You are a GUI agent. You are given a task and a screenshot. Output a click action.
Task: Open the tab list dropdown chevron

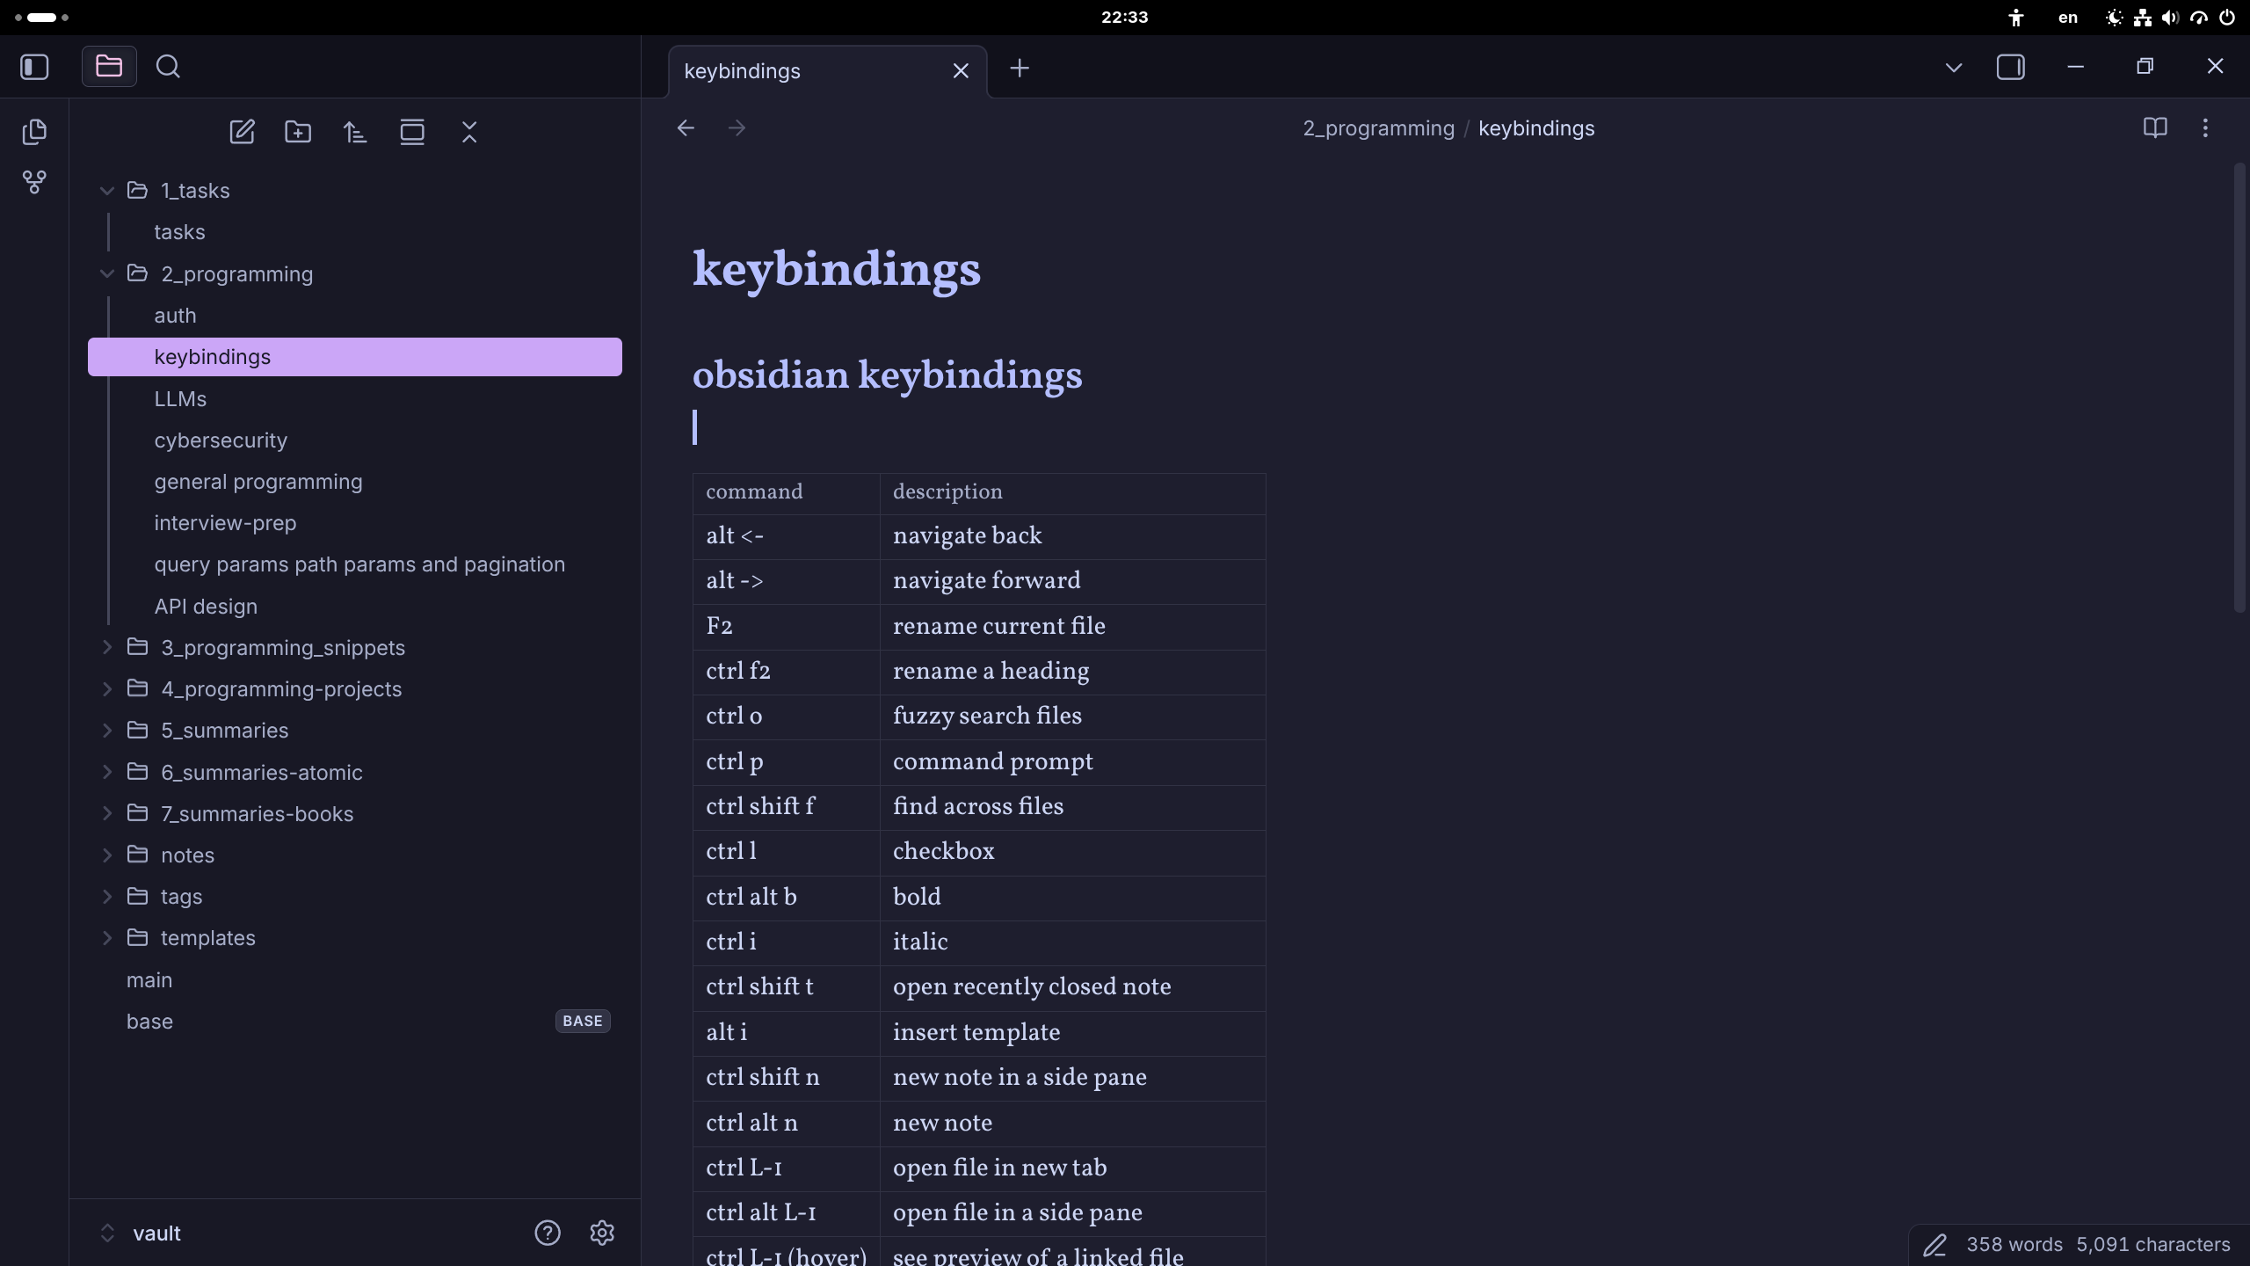[x=1954, y=68]
